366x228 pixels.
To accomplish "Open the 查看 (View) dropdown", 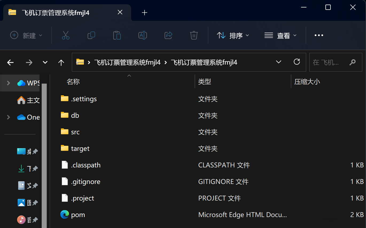I will (x=281, y=35).
